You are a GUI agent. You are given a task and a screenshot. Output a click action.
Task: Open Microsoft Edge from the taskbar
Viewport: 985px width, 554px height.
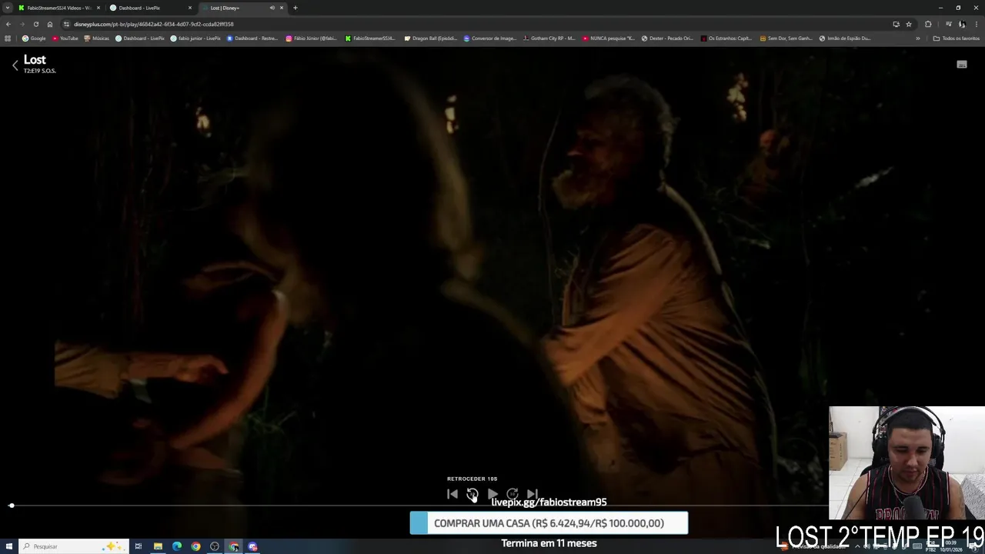pyautogui.click(x=177, y=546)
